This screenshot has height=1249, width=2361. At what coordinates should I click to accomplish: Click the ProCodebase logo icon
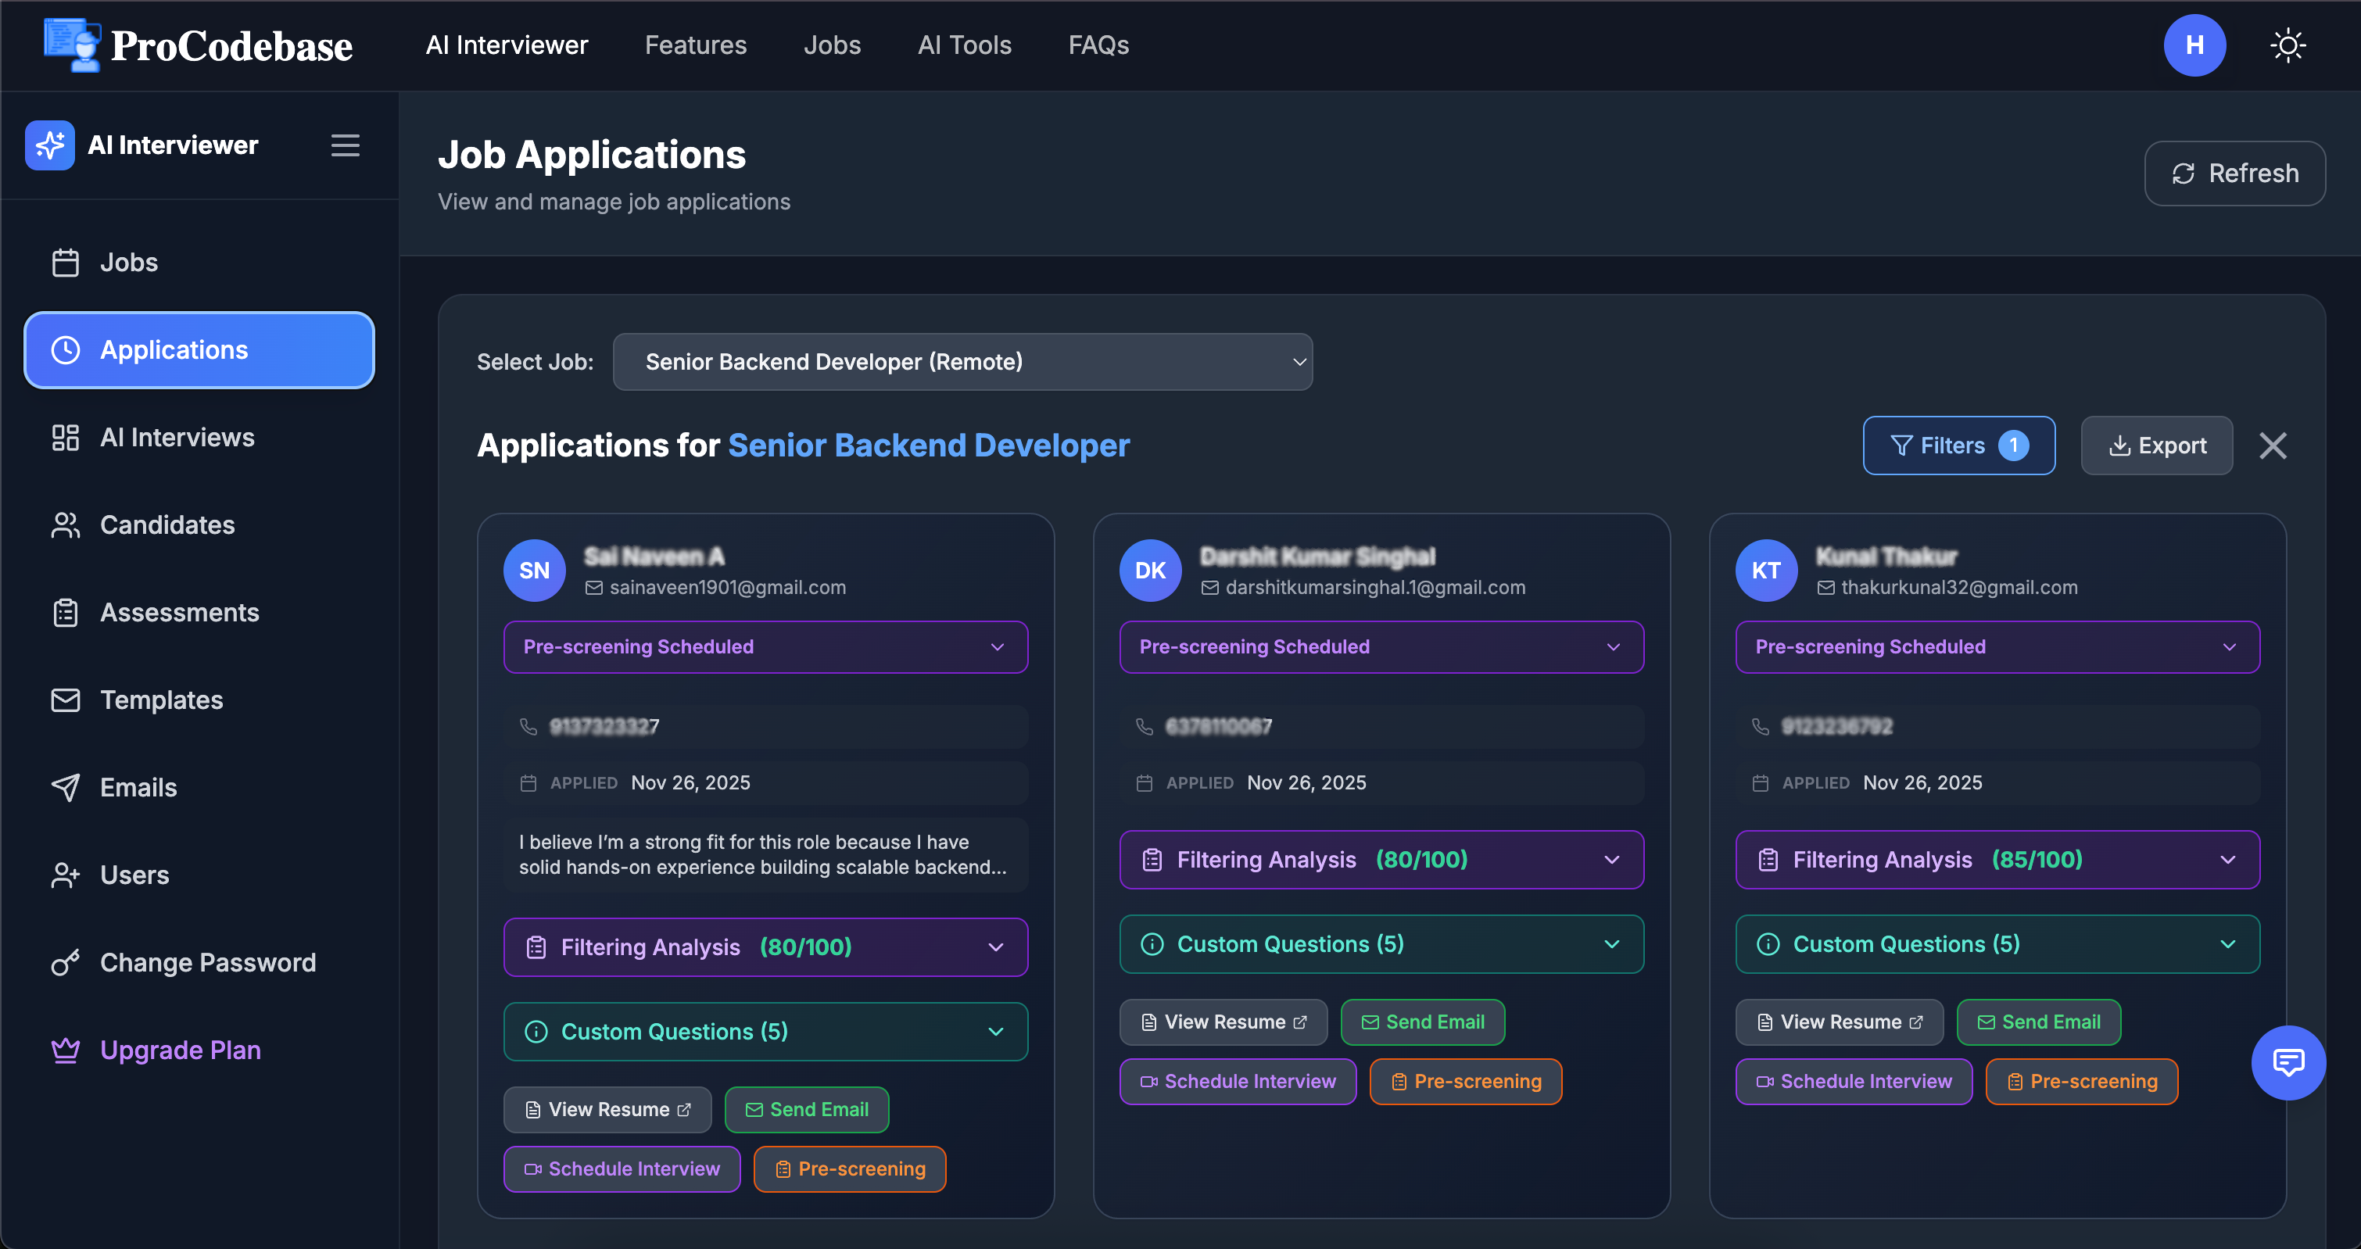pos(73,45)
